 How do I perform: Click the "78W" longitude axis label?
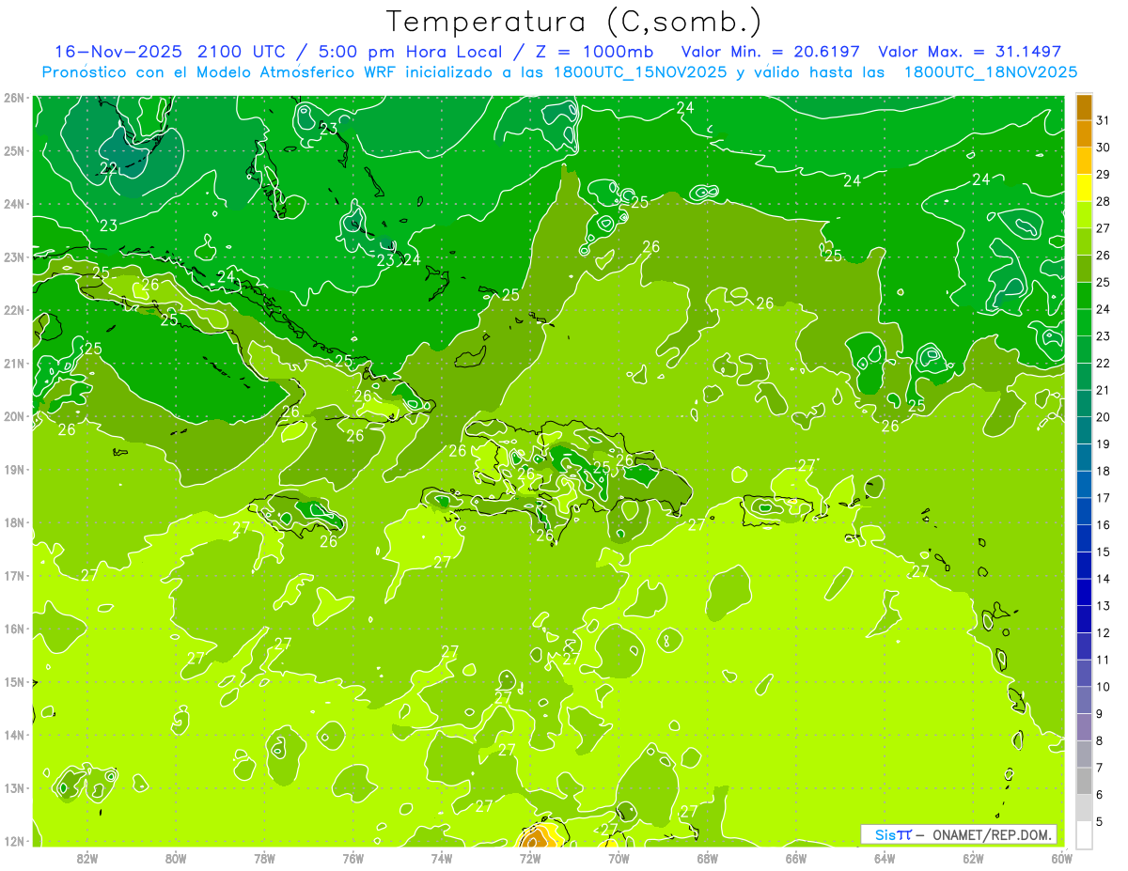[x=265, y=858]
